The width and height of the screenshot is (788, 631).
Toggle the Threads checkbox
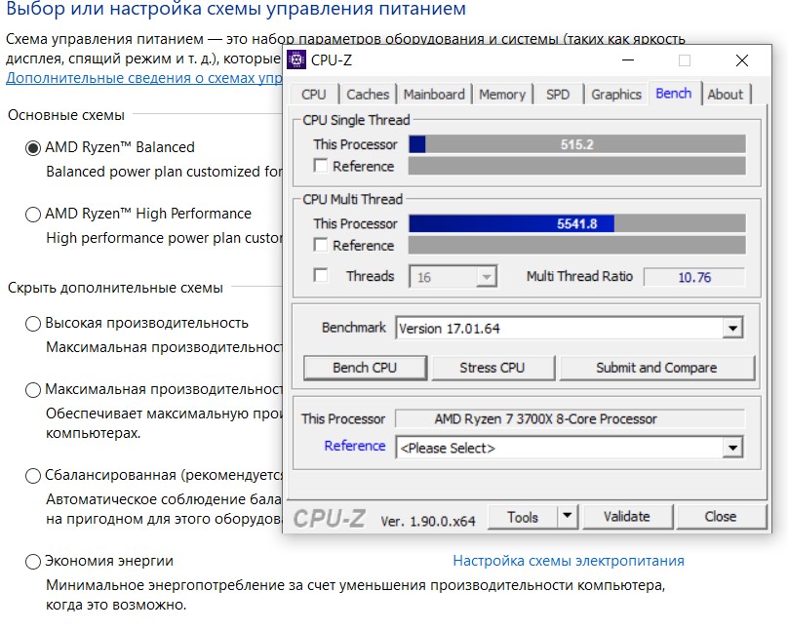pos(320,275)
